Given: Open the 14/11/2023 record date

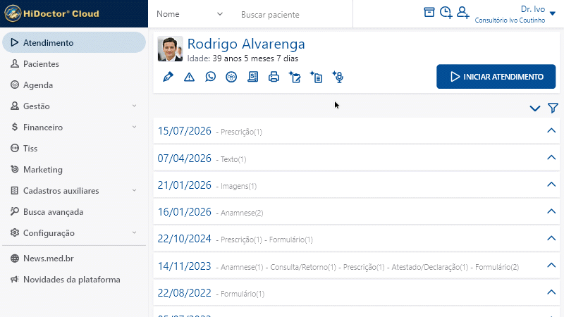Looking at the screenshot, I should [184, 266].
